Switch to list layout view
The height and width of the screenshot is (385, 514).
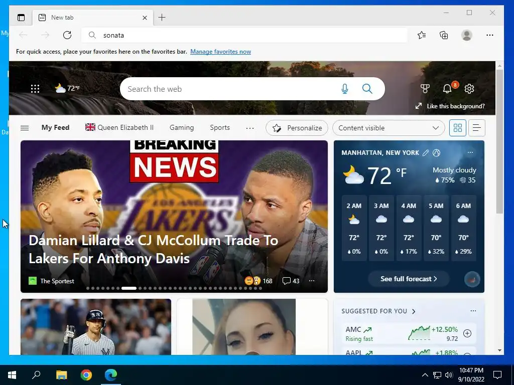pyautogui.click(x=477, y=128)
